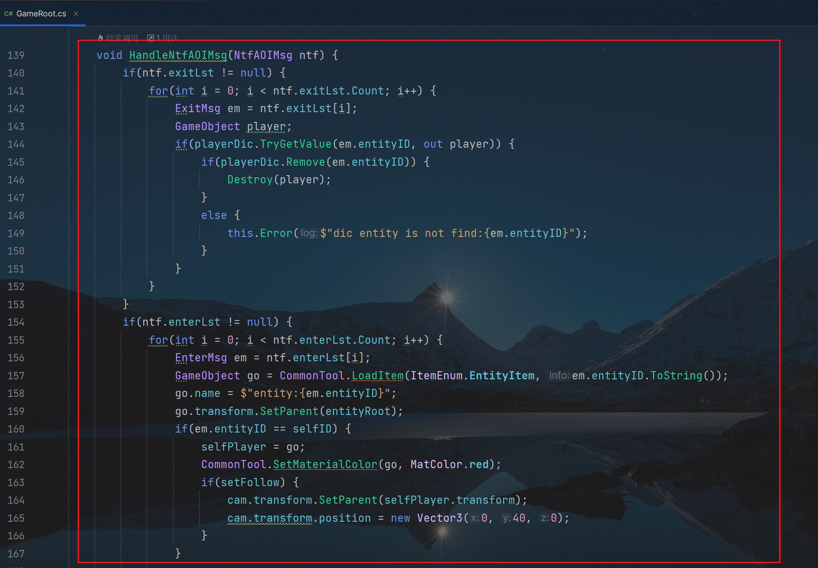Click the NtfAOIMsg parameter type
The image size is (818, 568).
tap(263, 55)
